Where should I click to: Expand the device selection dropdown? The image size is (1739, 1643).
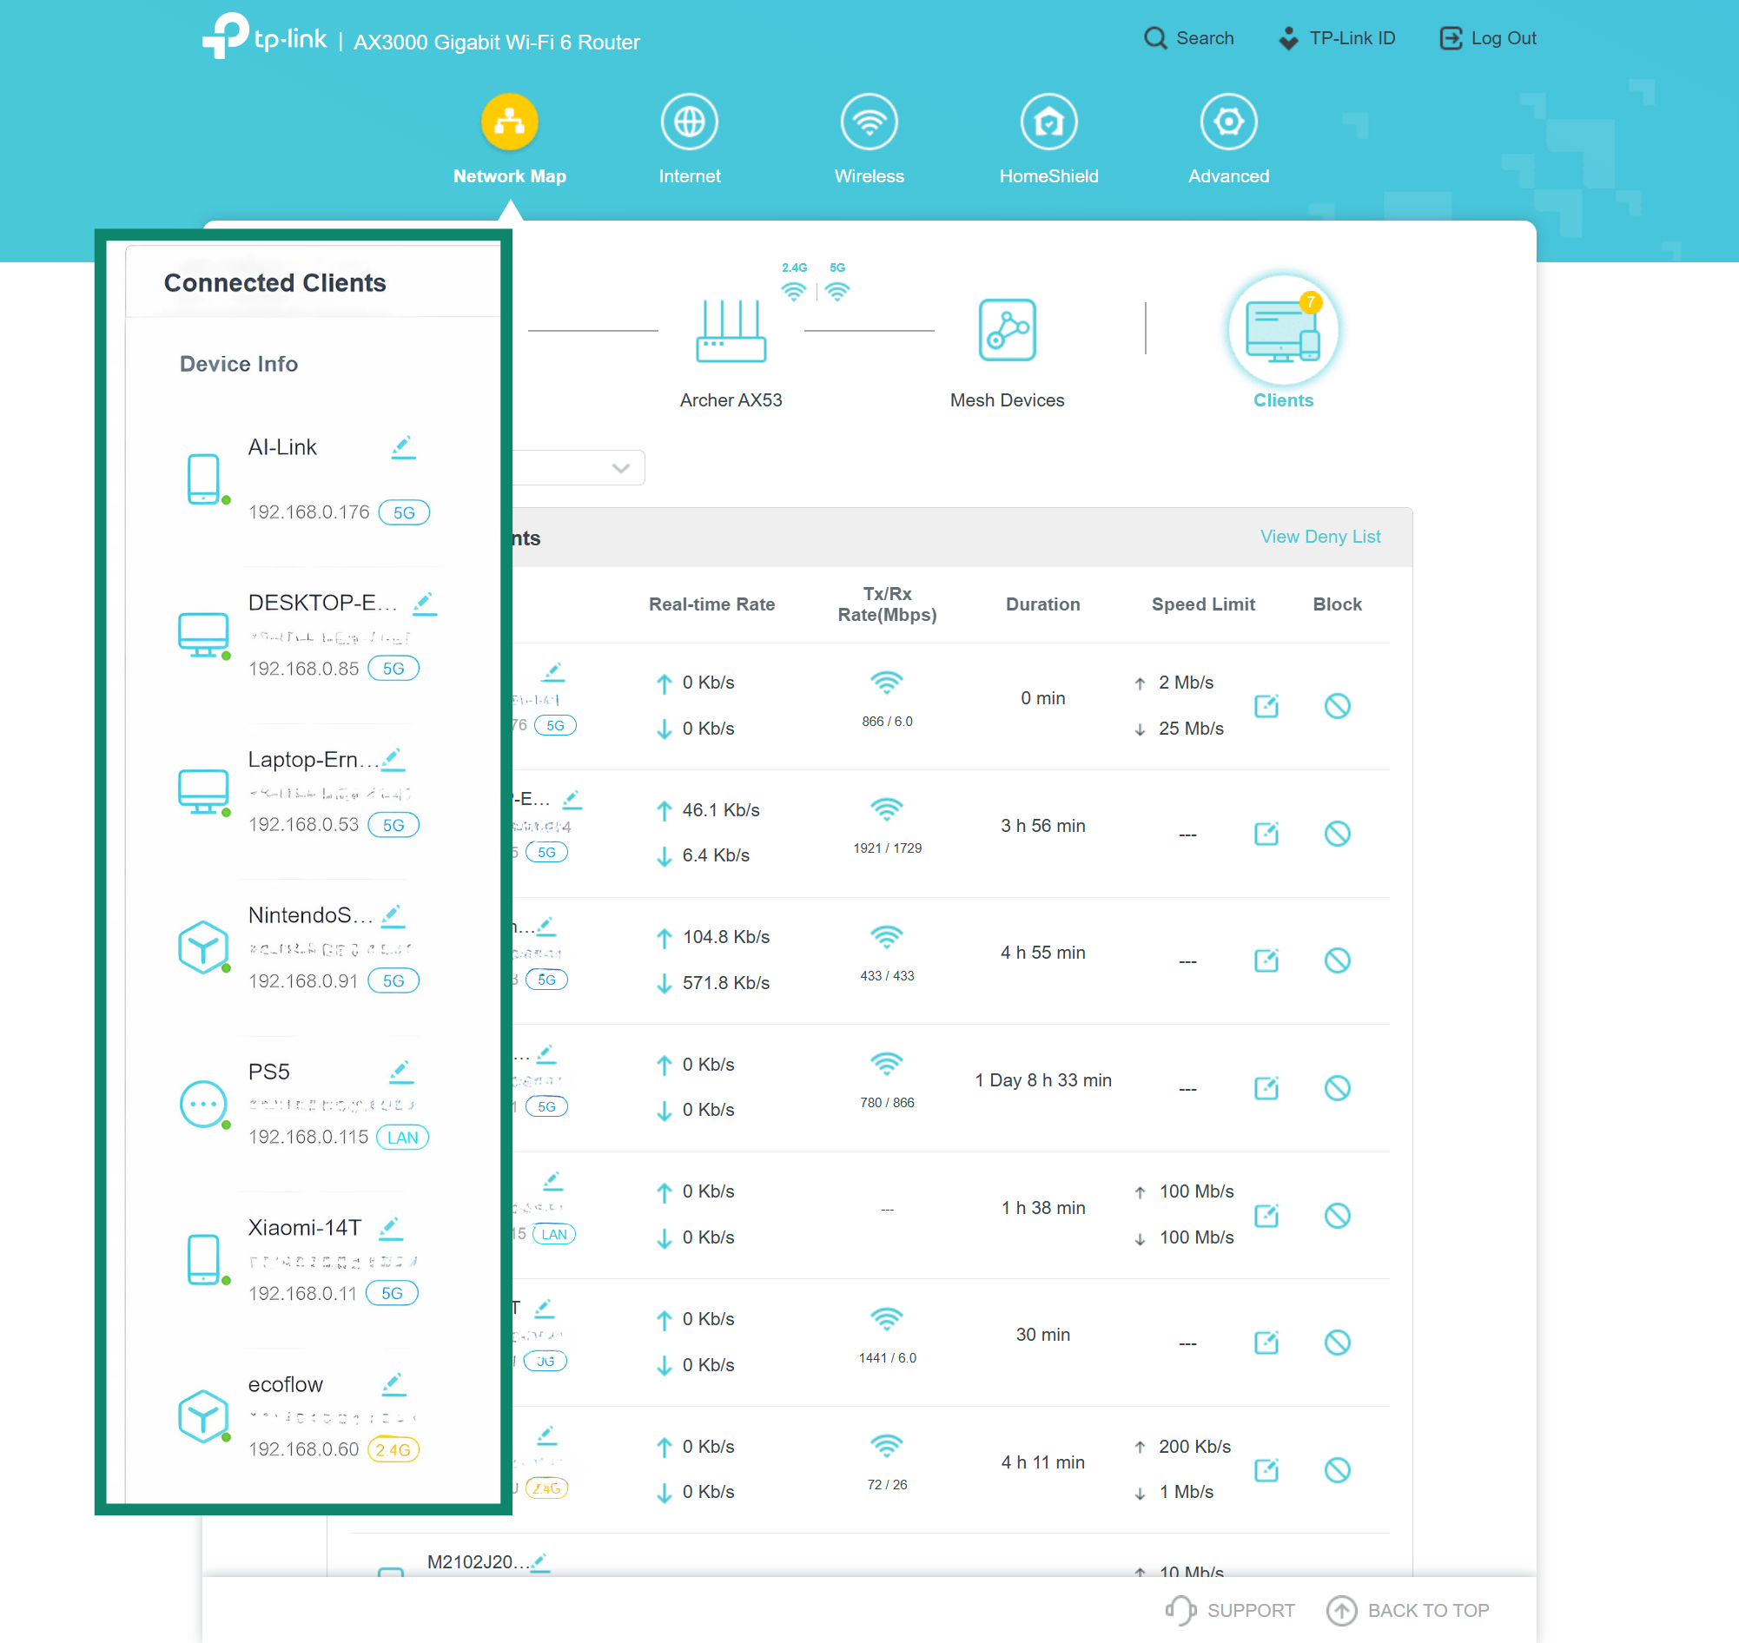coord(620,468)
